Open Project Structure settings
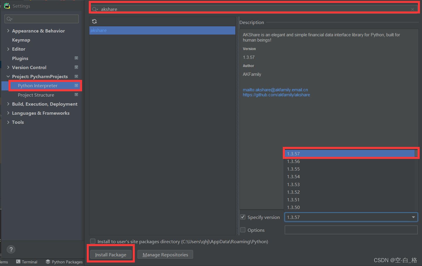The width and height of the screenshot is (422, 266). 36,95
